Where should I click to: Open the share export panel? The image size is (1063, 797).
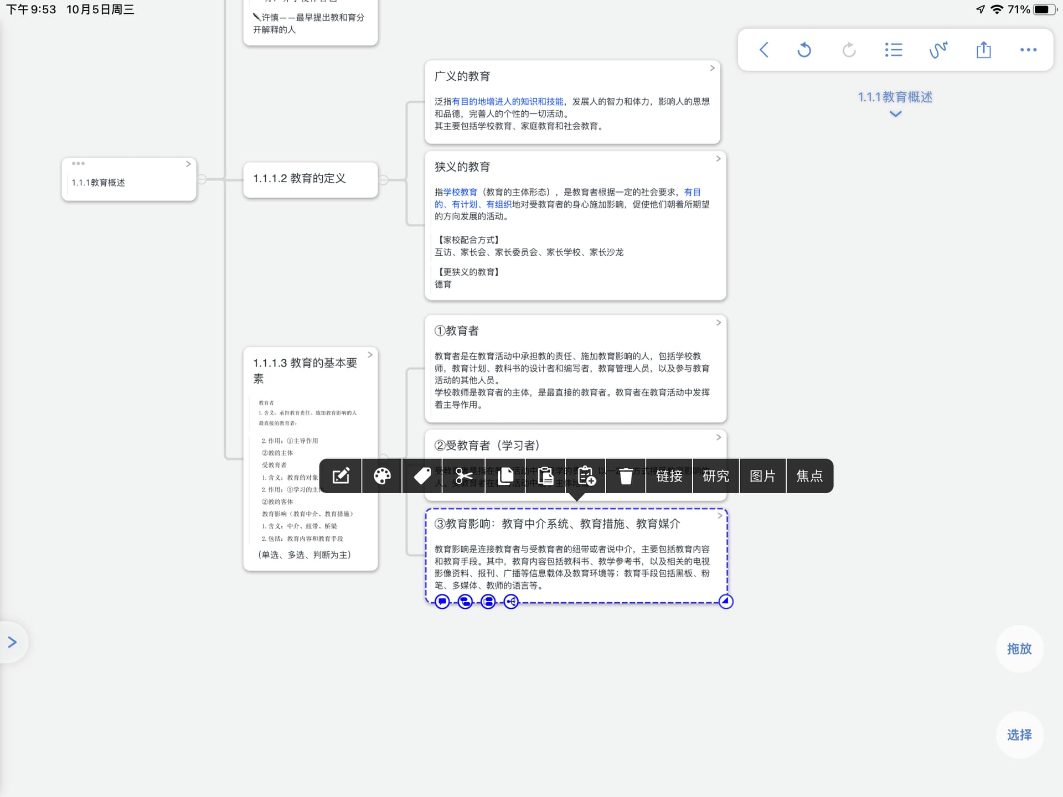click(984, 50)
